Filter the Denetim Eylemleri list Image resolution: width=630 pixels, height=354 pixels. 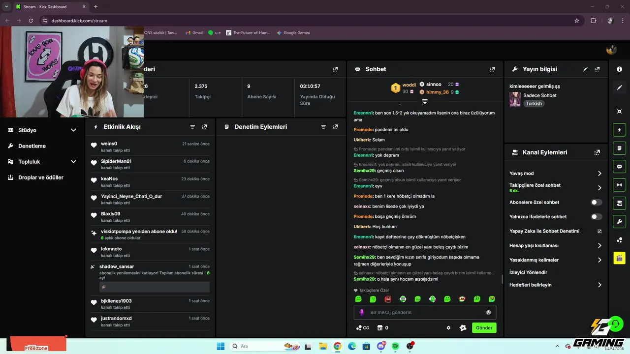[323, 127]
